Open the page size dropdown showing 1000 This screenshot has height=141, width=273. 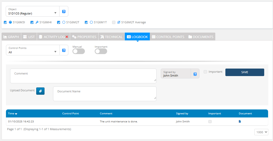point(261,132)
